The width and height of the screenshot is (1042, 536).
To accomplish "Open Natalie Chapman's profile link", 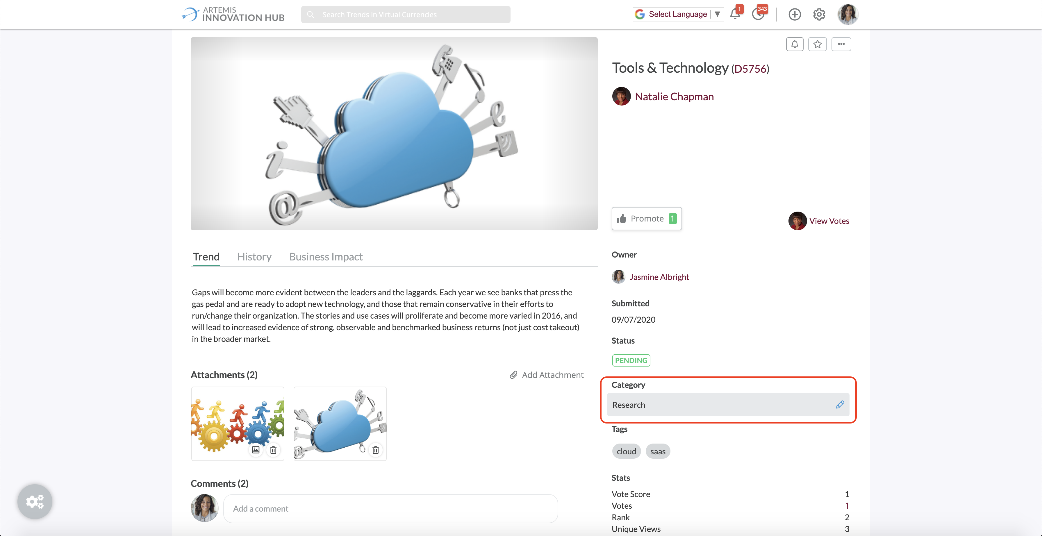I will [674, 97].
